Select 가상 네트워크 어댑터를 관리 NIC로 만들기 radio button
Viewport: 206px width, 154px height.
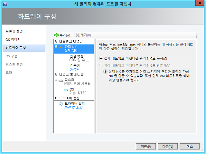(101, 65)
